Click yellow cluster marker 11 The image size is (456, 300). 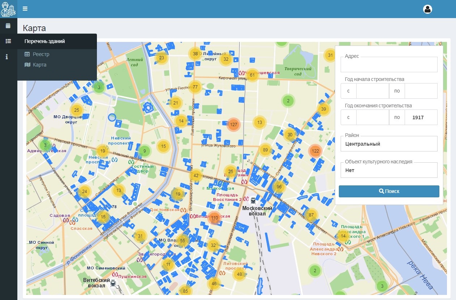[168, 265]
